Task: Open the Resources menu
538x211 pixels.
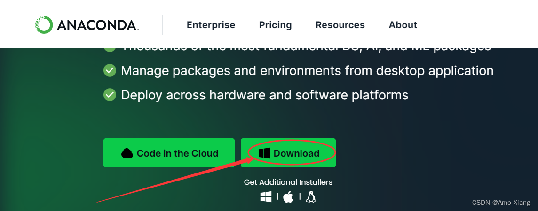Action: (340, 25)
